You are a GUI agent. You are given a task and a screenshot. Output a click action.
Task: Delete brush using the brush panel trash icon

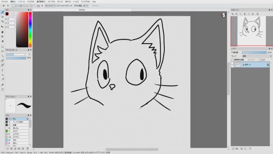(x=27, y=148)
